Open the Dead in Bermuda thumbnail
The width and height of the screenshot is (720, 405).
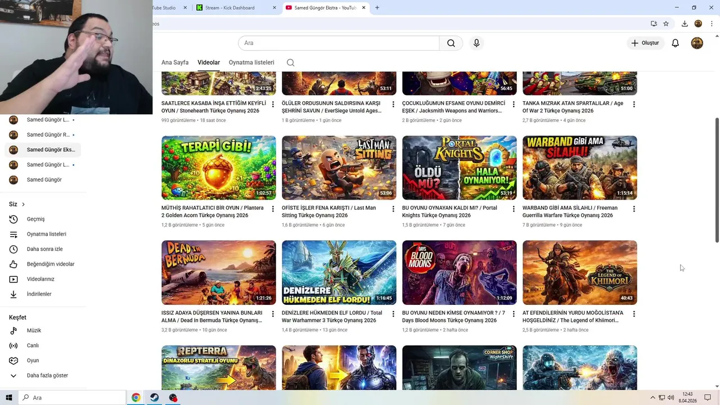219,273
